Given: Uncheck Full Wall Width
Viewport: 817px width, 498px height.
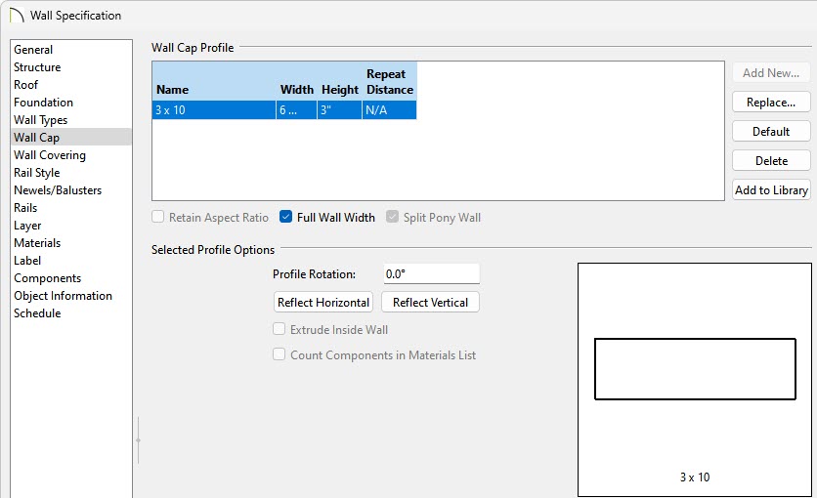Looking at the screenshot, I should pyautogui.click(x=285, y=217).
